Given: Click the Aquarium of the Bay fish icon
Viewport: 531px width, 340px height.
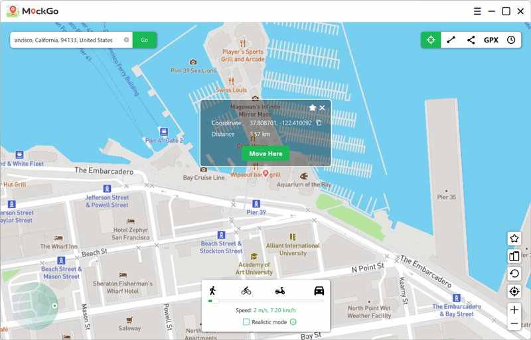Looking at the screenshot, I should pos(304,176).
